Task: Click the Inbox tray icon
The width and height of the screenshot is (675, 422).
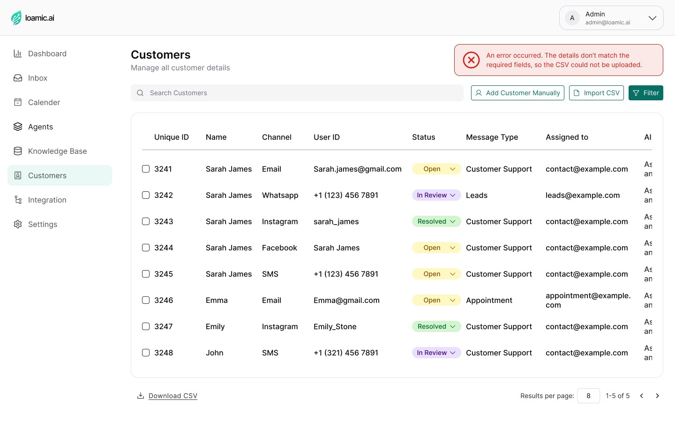Action: point(18,78)
